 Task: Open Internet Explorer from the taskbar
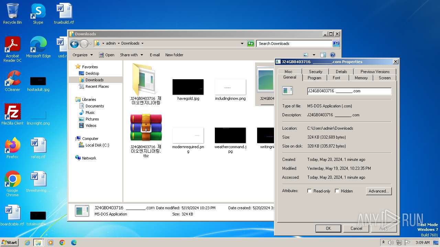tap(27, 243)
